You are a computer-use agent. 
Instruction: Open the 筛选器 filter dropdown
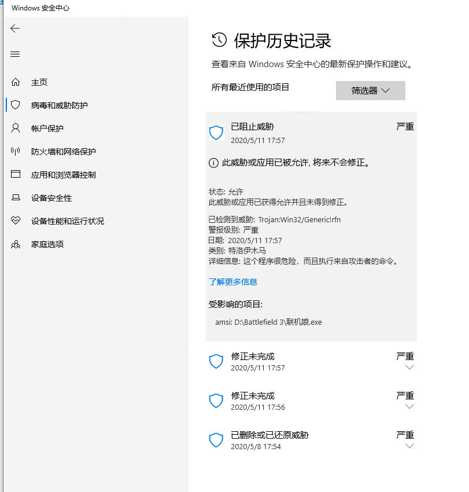[370, 90]
